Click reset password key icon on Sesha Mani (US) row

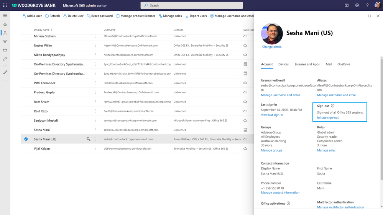click(89, 139)
